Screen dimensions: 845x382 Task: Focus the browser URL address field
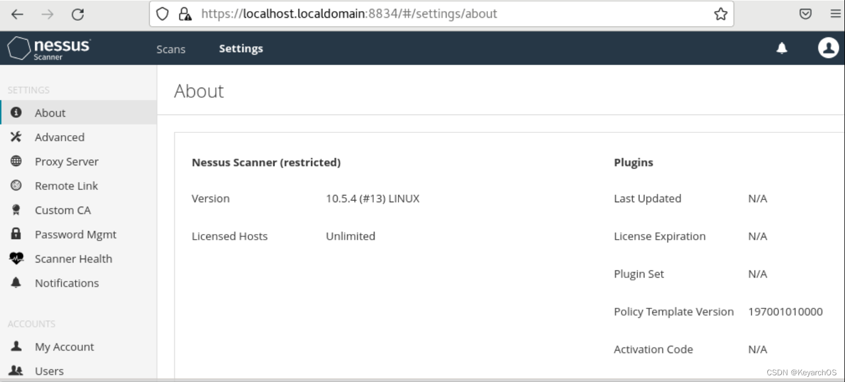tap(442, 14)
